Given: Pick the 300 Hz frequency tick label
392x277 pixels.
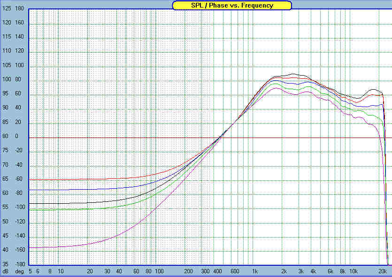Looking at the screenshot, I should click(x=206, y=271).
